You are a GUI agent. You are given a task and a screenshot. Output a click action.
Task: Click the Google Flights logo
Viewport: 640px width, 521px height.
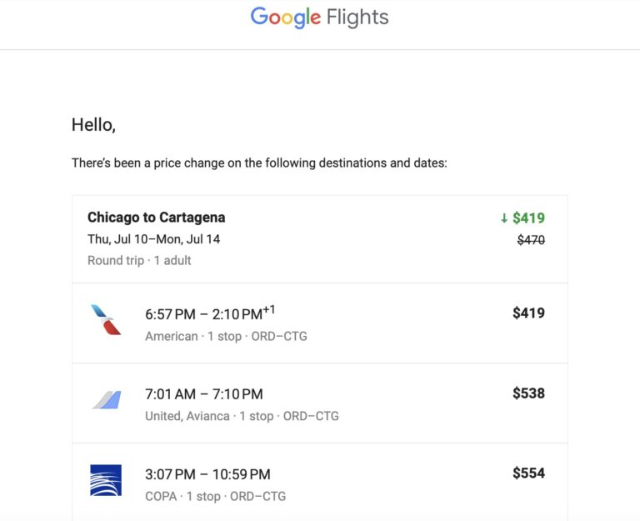pos(319,18)
